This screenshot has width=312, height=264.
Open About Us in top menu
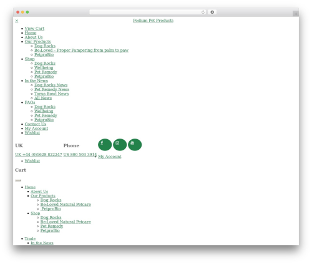[34, 37]
